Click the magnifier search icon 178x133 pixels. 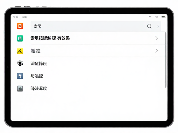(x=149, y=26)
